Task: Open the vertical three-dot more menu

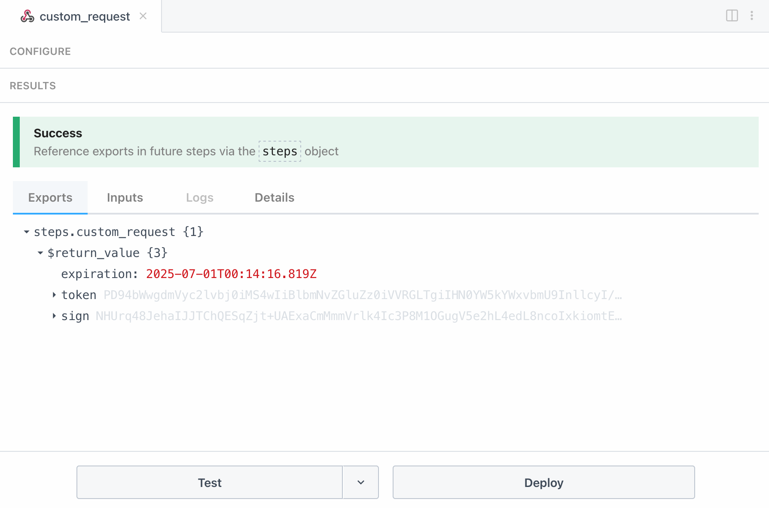Action: [x=751, y=15]
